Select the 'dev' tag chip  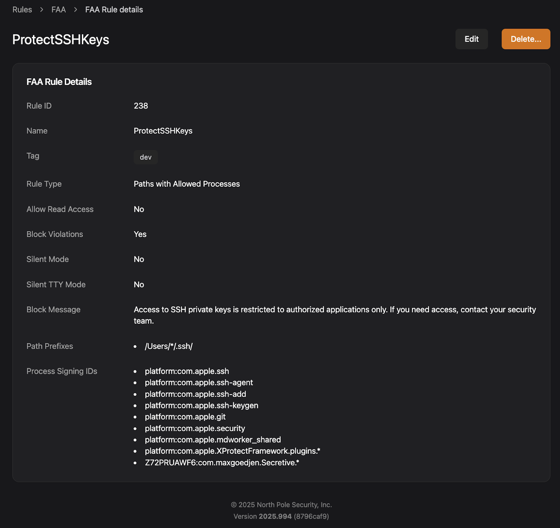point(146,157)
